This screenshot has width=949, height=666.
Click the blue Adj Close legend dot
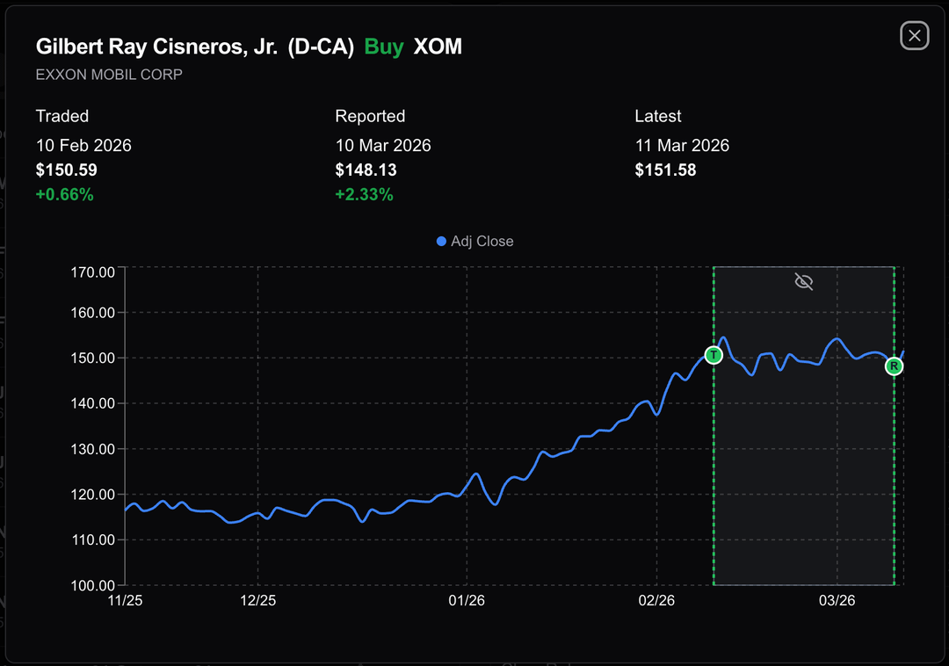[x=441, y=241]
